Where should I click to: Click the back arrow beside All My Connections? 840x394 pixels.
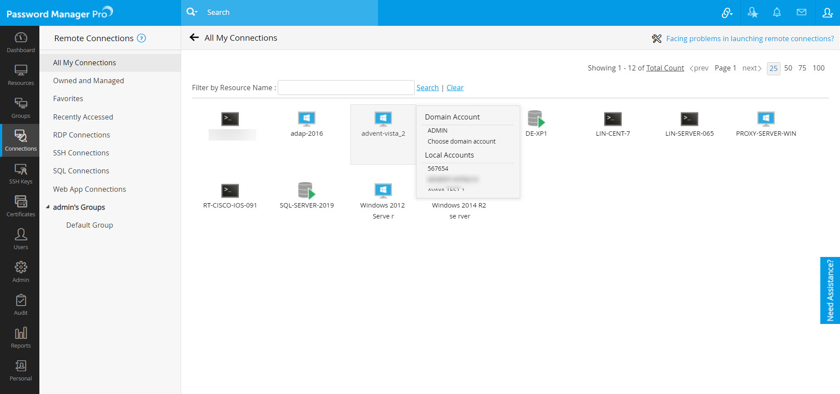coord(194,38)
